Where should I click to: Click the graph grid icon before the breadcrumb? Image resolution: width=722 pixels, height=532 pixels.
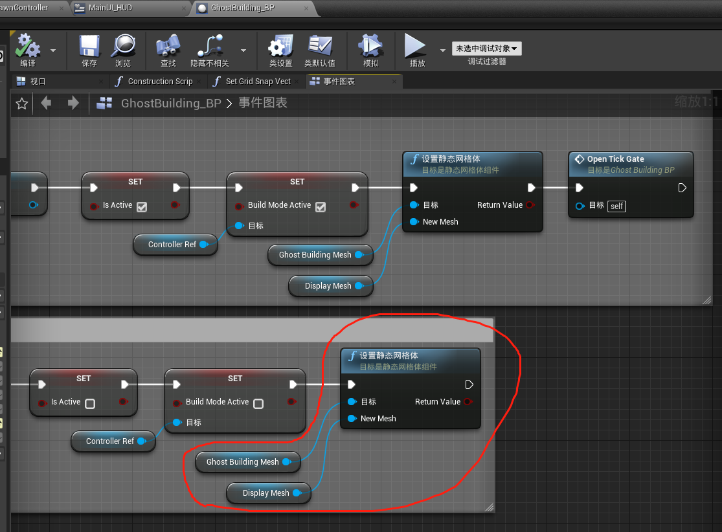coord(104,103)
